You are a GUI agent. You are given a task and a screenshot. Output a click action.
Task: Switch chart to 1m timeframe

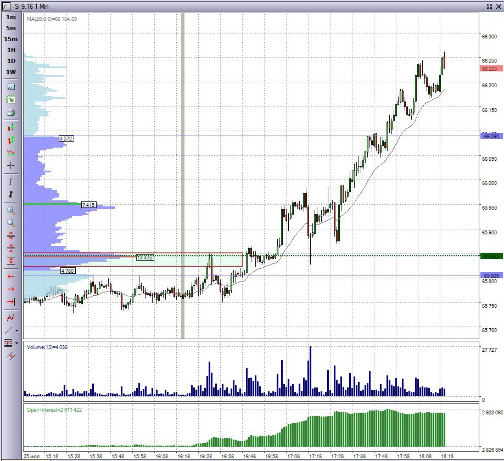(11, 17)
